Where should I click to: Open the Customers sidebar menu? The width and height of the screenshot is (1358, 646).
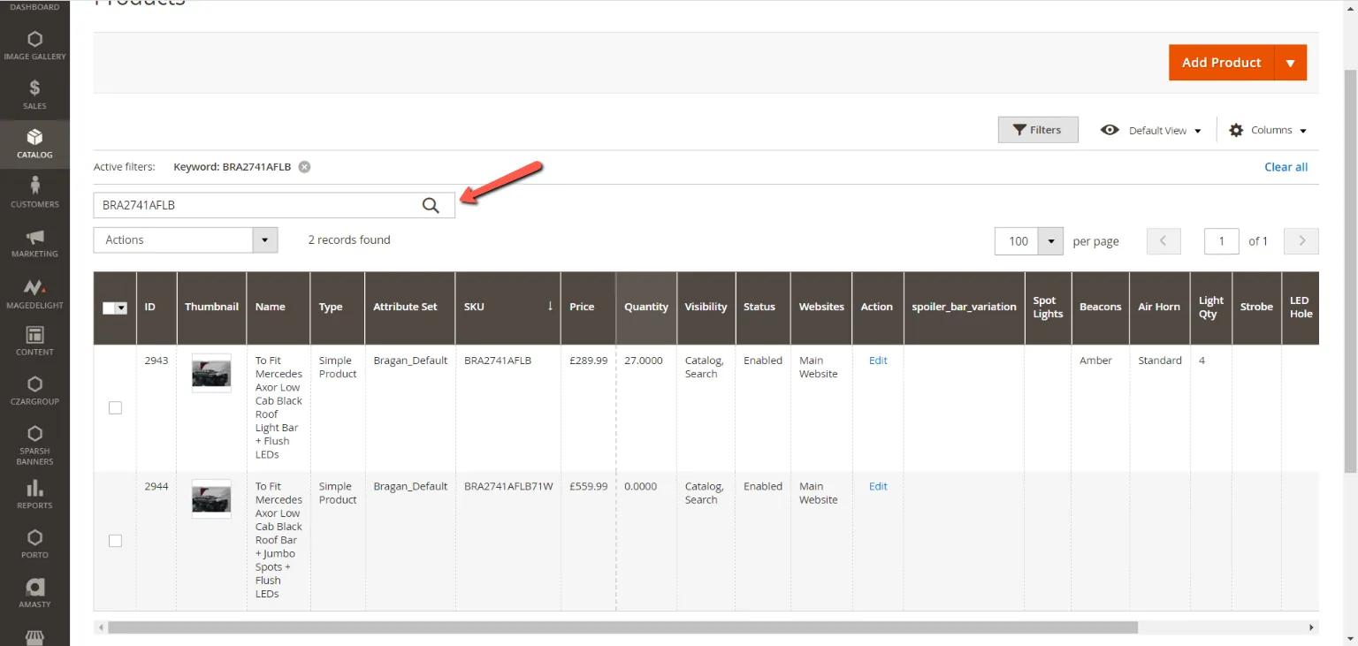pyautogui.click(x=34, y=193)
